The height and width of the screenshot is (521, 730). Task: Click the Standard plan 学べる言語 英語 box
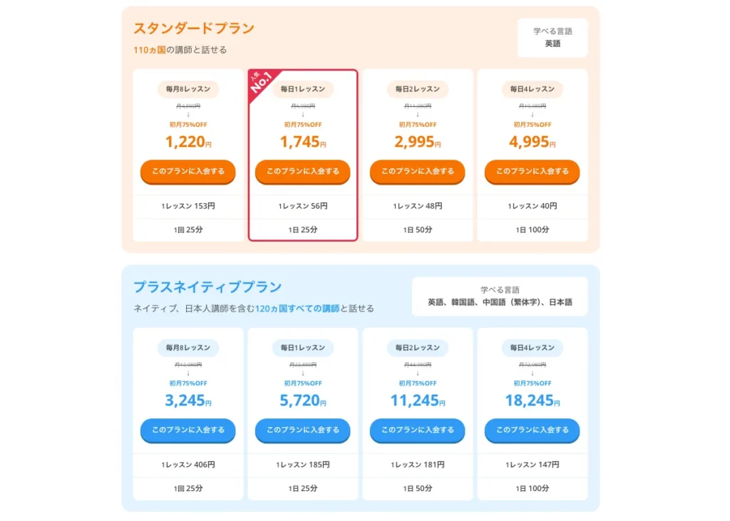tap(552, 38)
